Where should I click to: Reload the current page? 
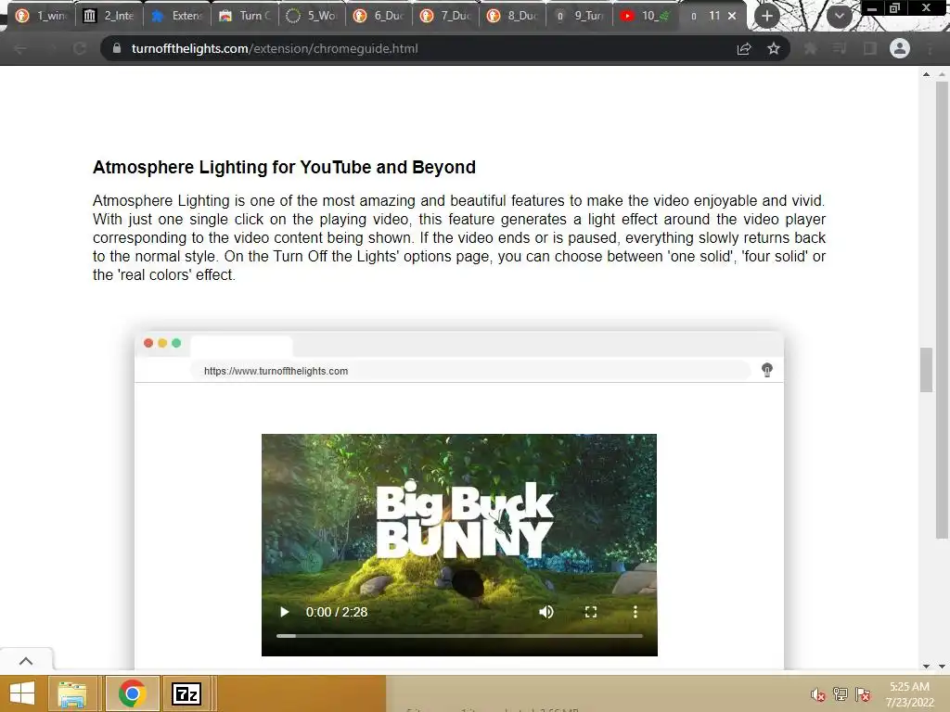[x=80, y=48]
